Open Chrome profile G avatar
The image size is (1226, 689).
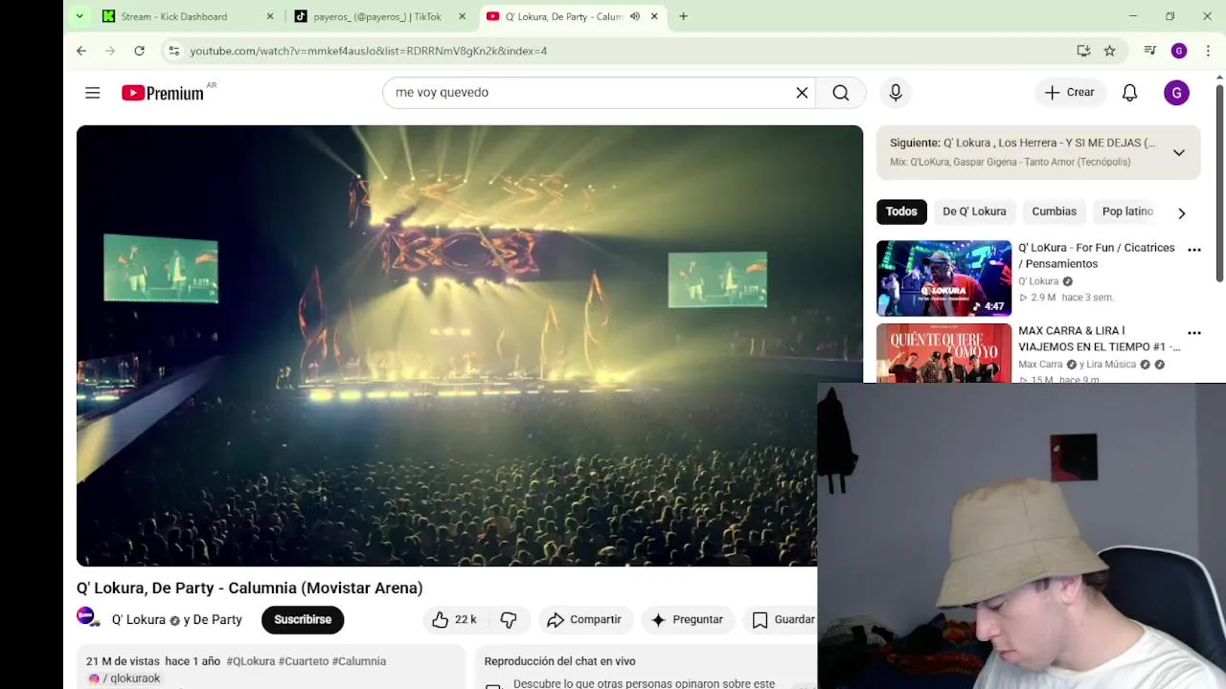point(1179,51)
